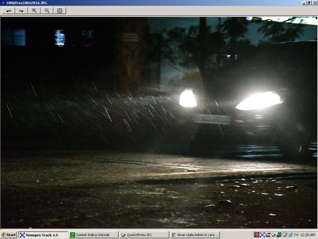The width and height of the screenshot is (318, 239).
Task: Click the zoom out magnifier icon
Action: tap(47, 10)
